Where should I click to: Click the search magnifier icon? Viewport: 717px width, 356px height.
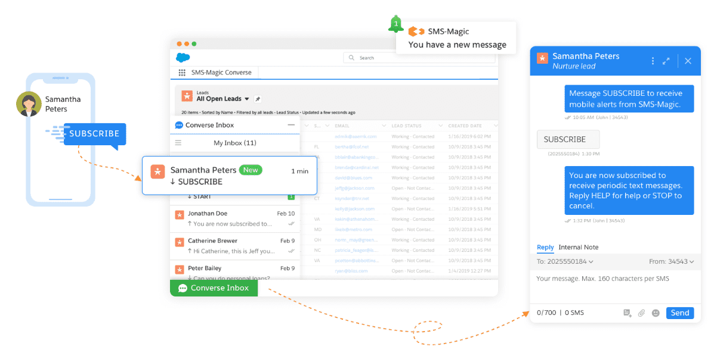point(351,58)
